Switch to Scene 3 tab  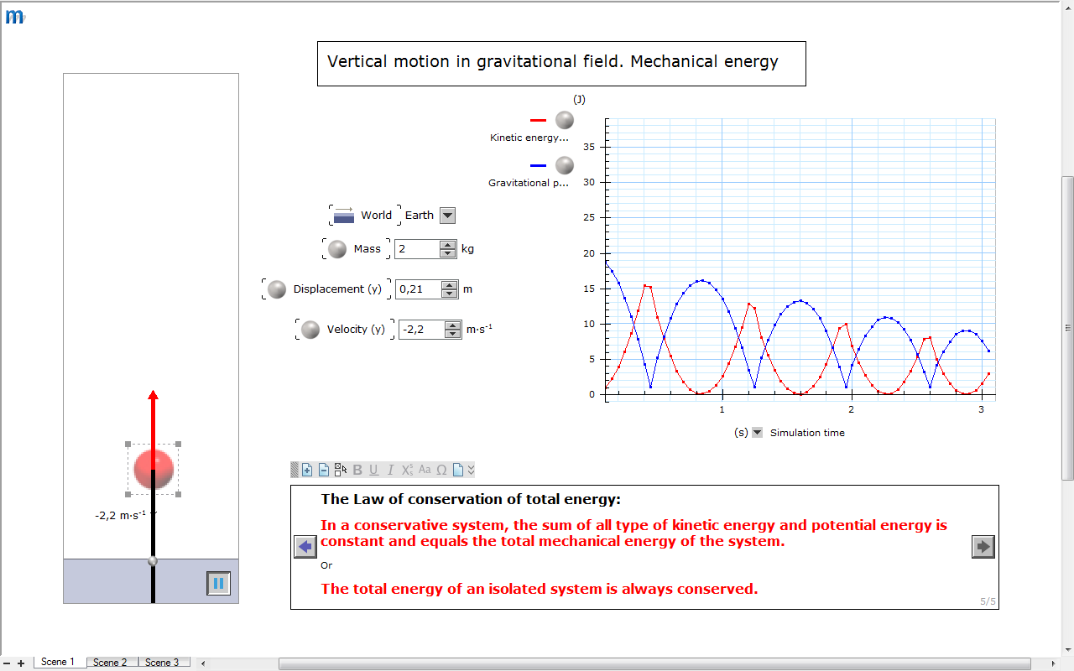[162, 663]
